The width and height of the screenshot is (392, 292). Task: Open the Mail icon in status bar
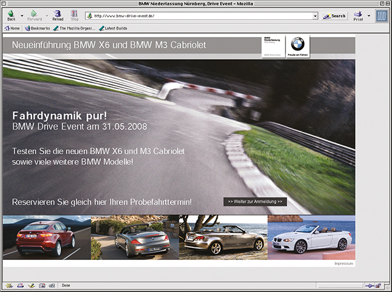point(20,285)
